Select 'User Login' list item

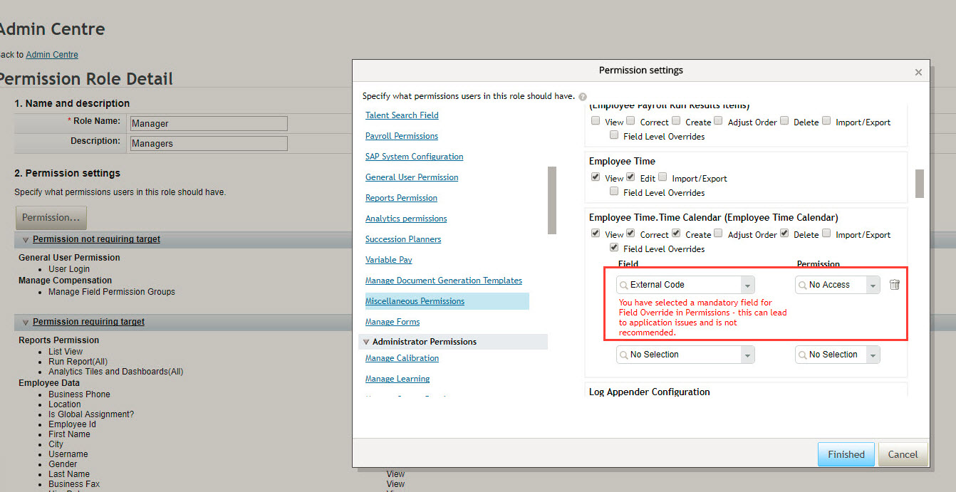pos(69,269)
